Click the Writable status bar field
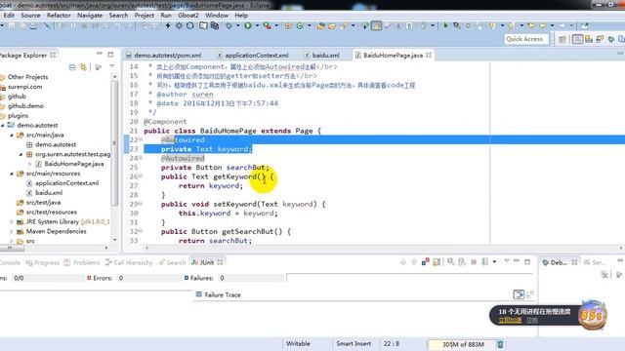The width and height of the screenshot is (625, 351). coord(298,344)
